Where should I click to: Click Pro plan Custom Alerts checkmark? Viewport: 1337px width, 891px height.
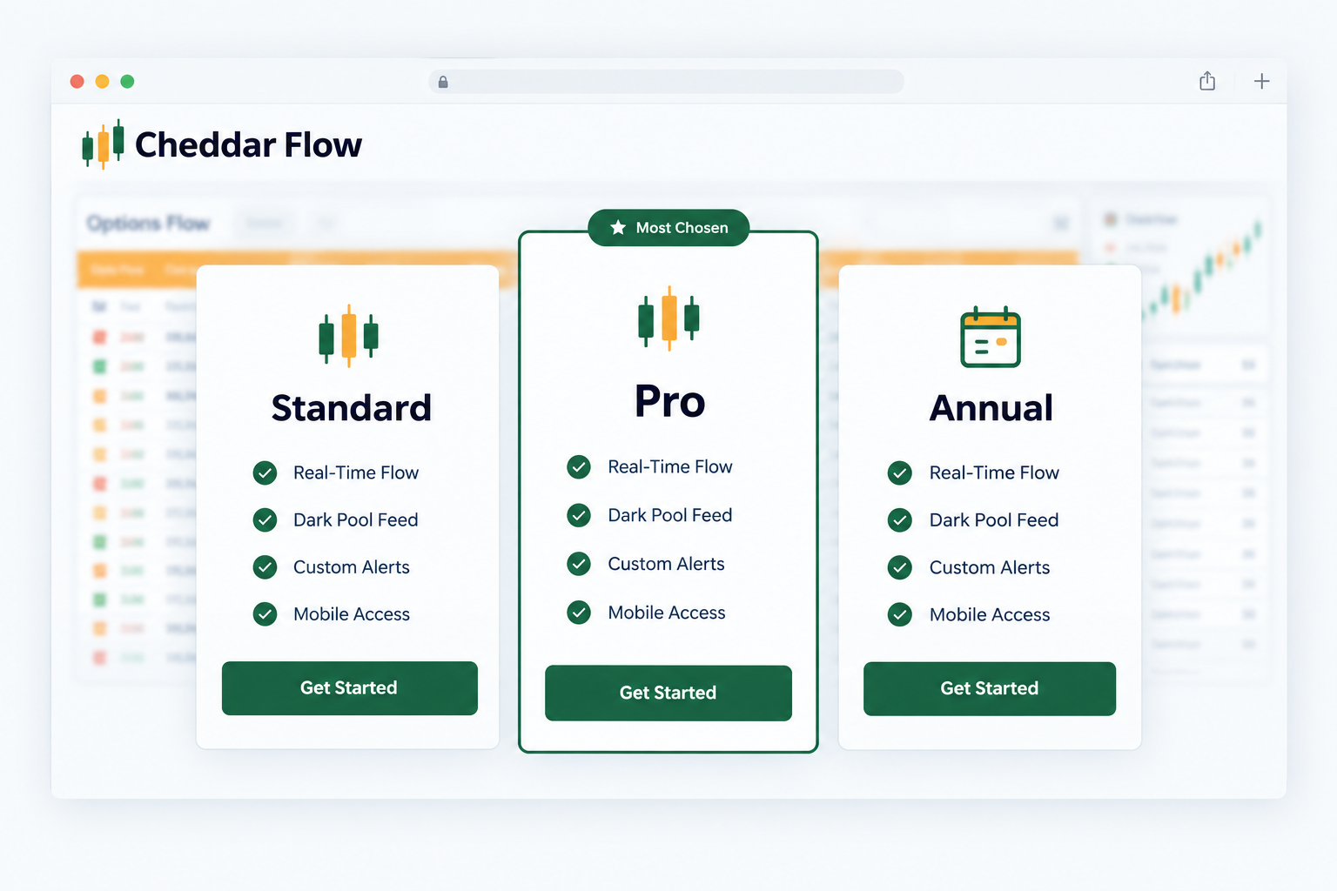point(579,564)
